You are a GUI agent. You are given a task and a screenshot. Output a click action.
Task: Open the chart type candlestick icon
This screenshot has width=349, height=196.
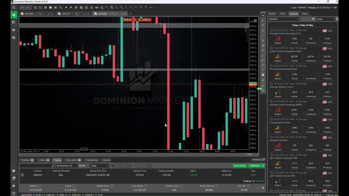76,7
